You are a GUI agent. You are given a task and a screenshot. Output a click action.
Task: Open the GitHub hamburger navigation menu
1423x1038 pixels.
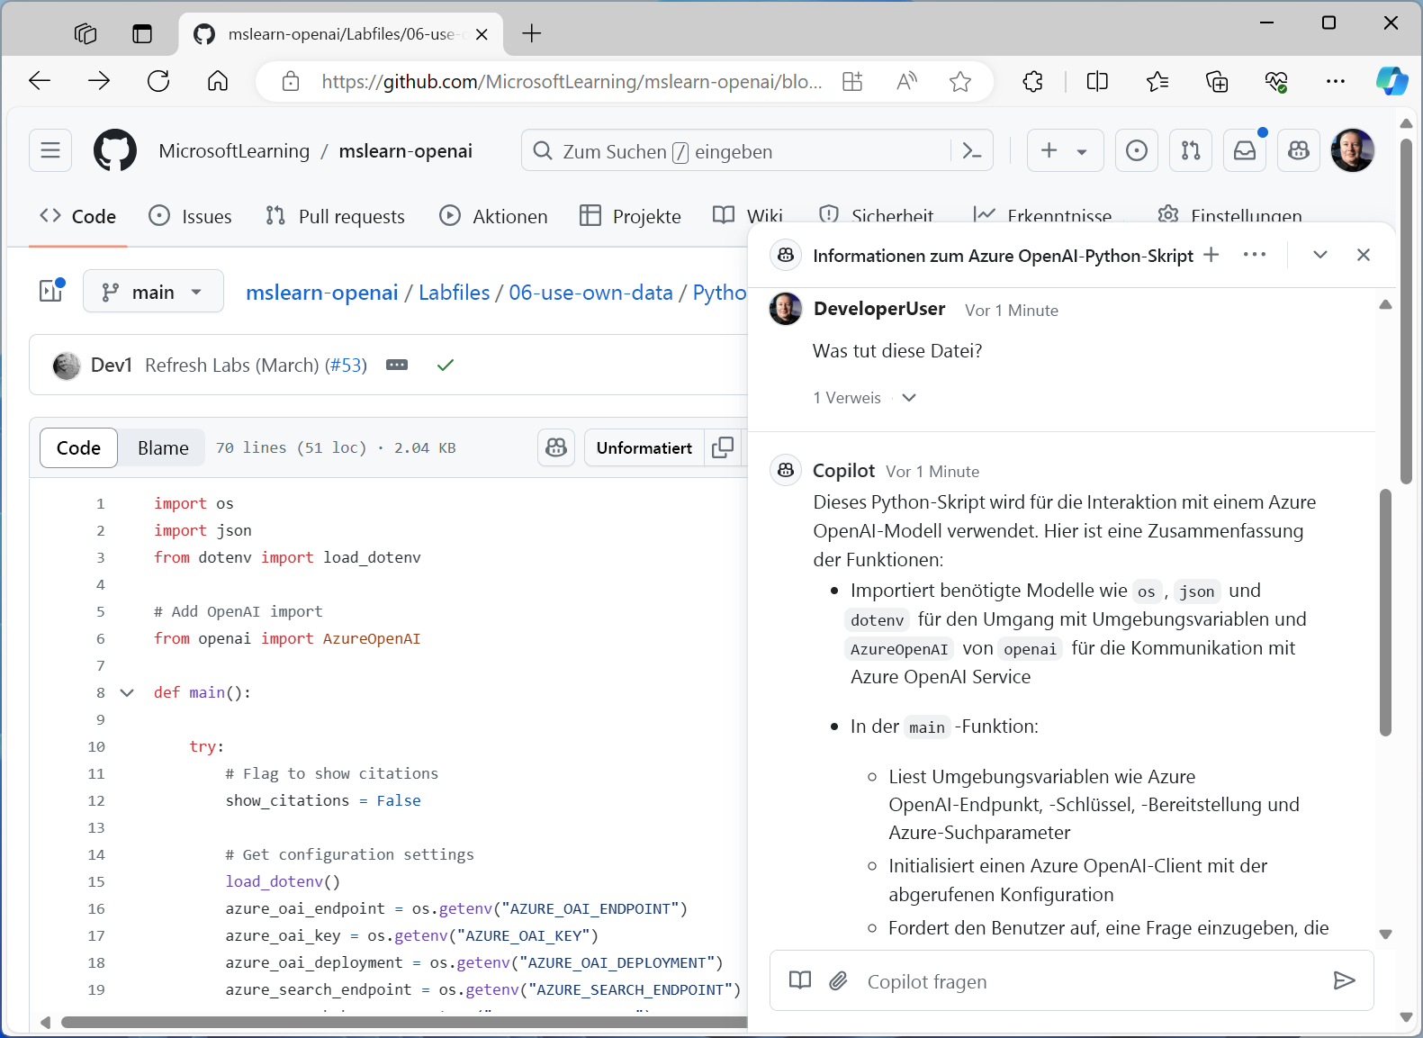coord(50,150)
